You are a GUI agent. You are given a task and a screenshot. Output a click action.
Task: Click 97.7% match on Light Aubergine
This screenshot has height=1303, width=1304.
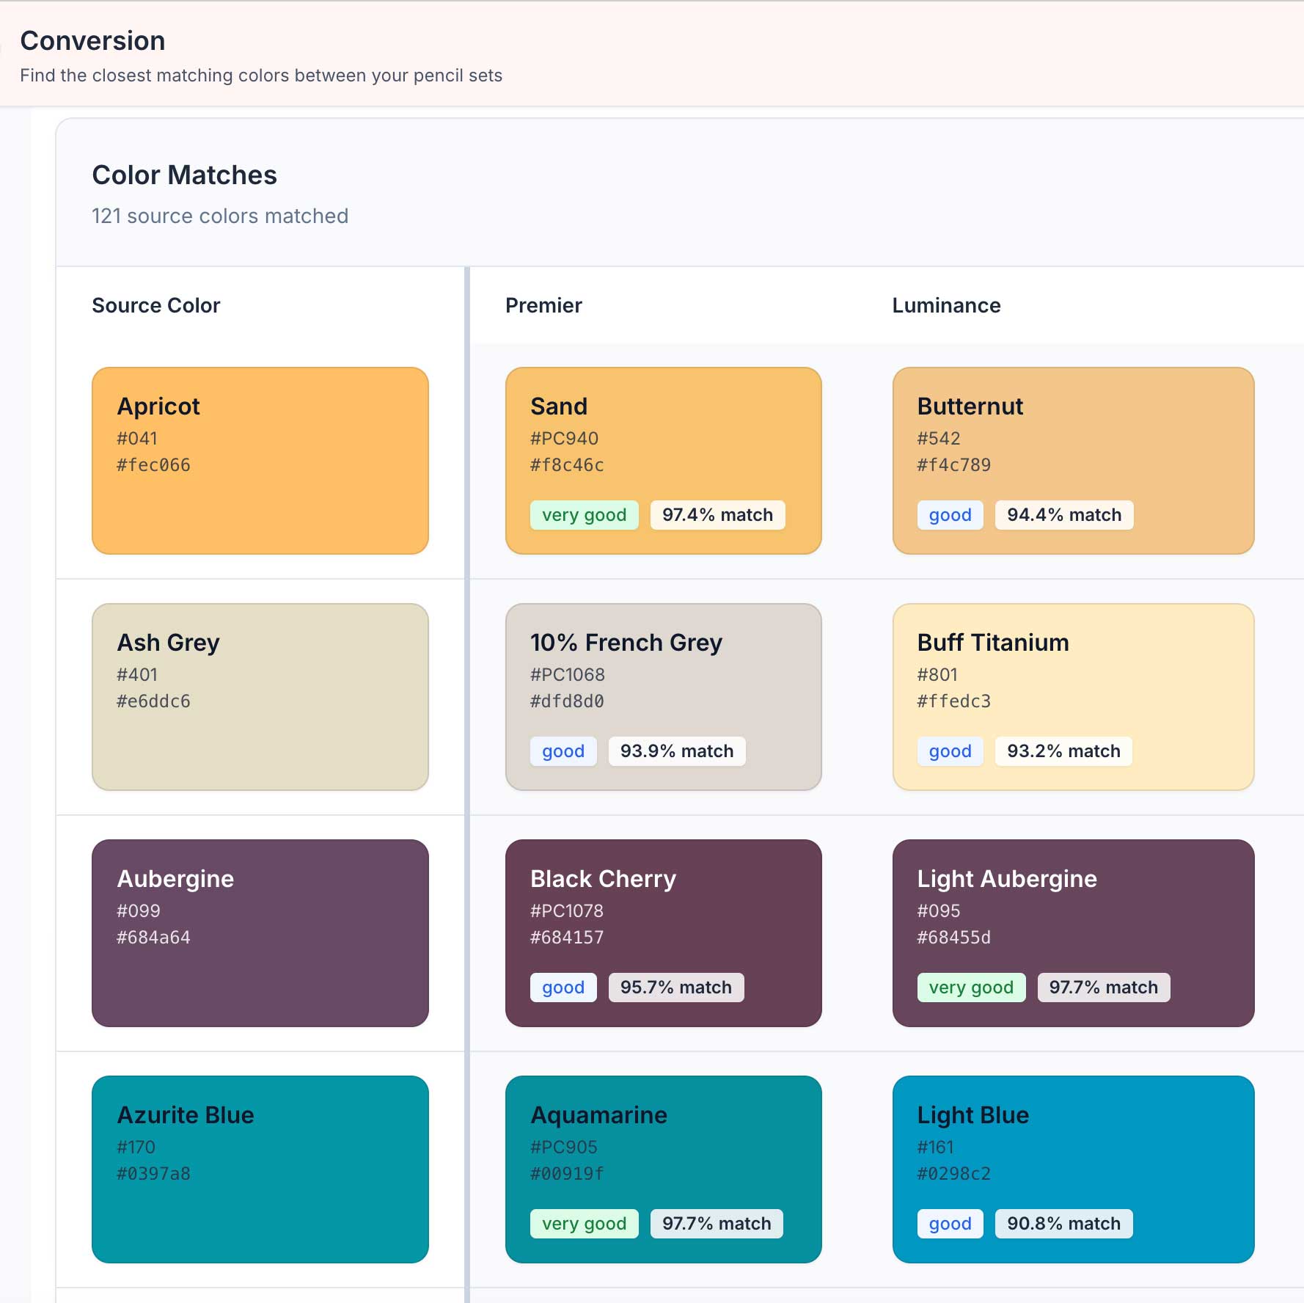point(1104,988)
